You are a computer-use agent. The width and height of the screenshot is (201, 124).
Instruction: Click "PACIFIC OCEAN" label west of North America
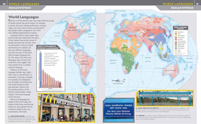[x=57, y=35]
